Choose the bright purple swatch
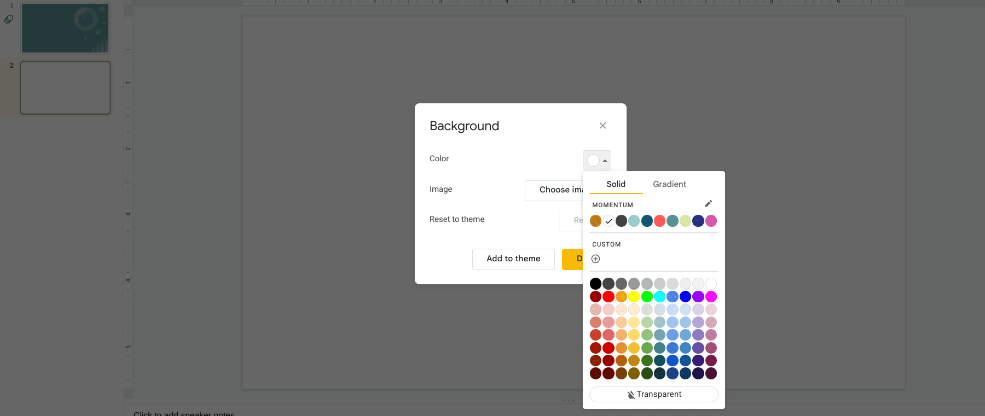This screenshot has width=985, height=416. [698, 296]
